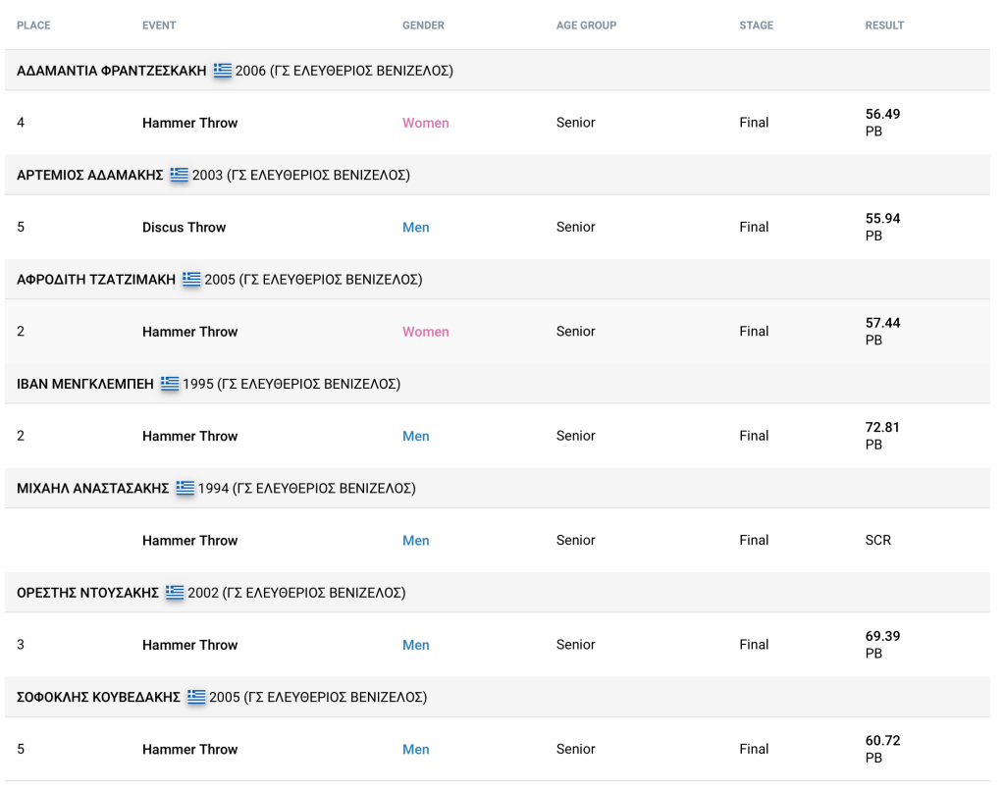Click the 69.39 PB result
Viewport: 1005px width, 792px height.
tap(882, 644)
